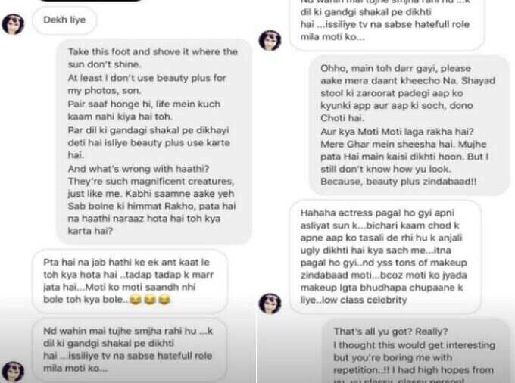Tap the text 'Because, beauty plus zindabaad!!'
The height and width of the screenshot is (383, 515).
398,182
